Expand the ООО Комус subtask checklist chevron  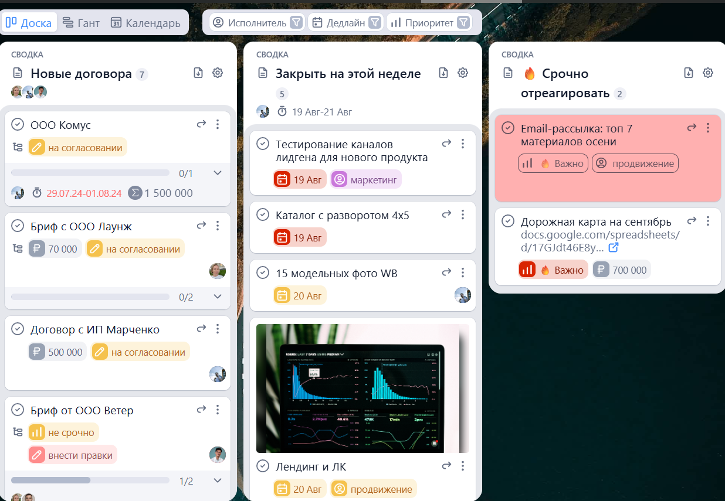[x=218, y=173]
